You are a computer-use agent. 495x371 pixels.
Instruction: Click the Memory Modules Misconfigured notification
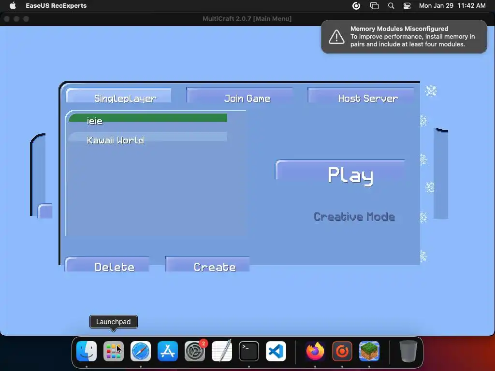[404, 37]
